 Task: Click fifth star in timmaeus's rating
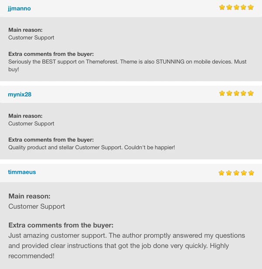(x=251, y=173)
